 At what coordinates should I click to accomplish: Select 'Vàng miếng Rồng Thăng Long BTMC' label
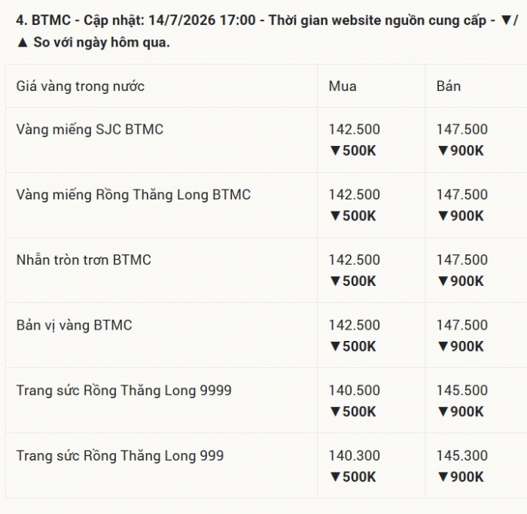coord(133,195)
